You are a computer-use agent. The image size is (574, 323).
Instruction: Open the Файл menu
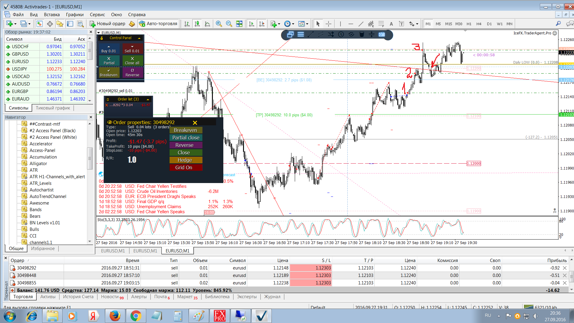(18, 14)
